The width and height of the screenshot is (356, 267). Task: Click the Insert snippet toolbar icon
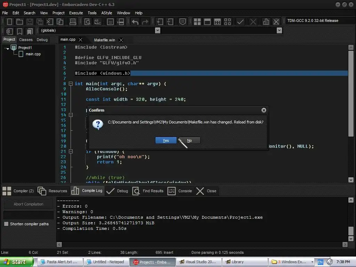(x=9, y=31)
